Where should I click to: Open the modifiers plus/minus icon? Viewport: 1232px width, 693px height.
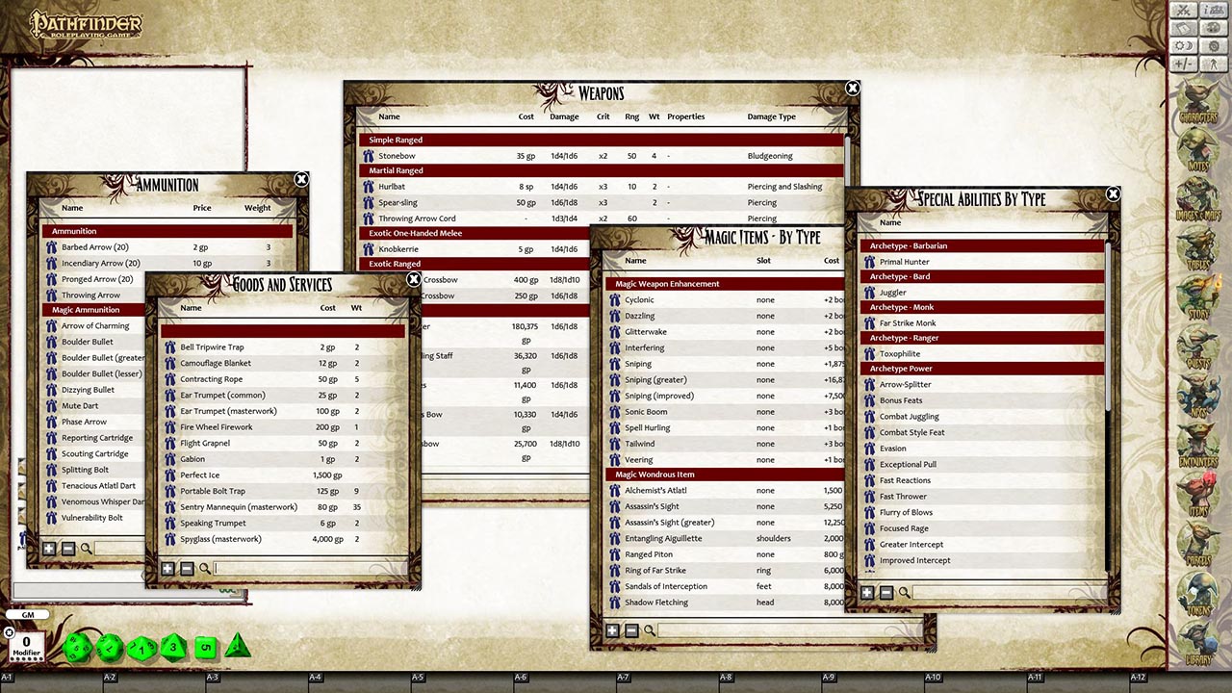(1184, 64)
